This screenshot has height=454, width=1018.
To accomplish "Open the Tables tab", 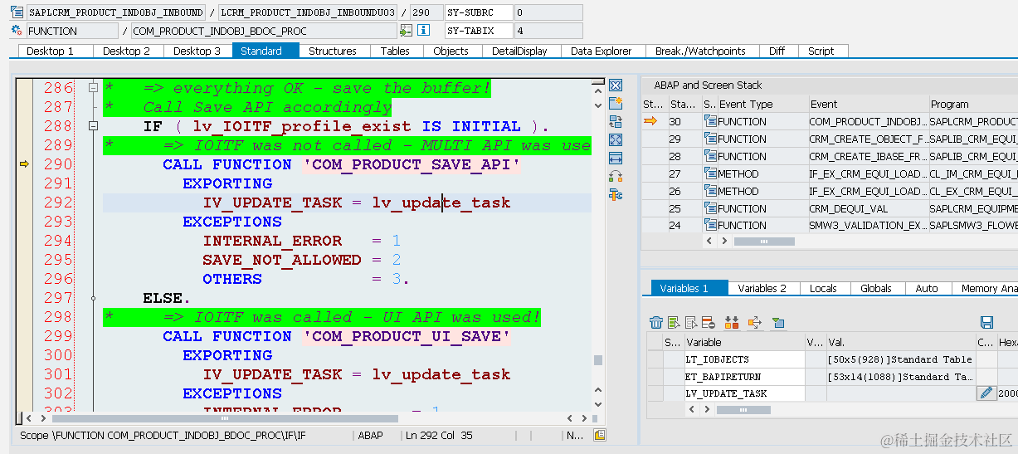I will 395,51.
